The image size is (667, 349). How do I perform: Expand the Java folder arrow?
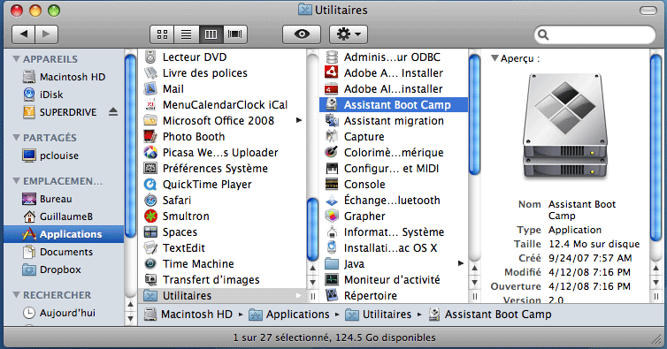click(461, 263)
